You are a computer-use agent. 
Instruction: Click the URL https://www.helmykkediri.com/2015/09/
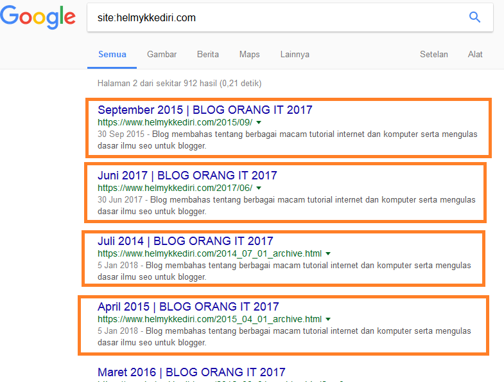click(x=175, y=122)
